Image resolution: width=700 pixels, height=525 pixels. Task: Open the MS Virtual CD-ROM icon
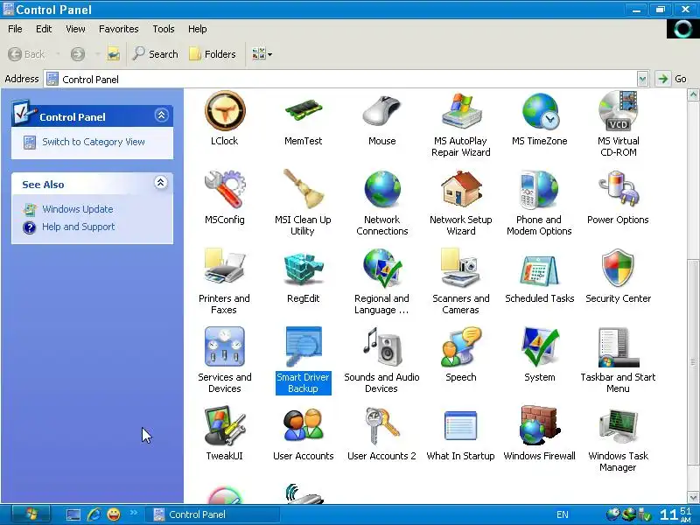tap(619, 111)
